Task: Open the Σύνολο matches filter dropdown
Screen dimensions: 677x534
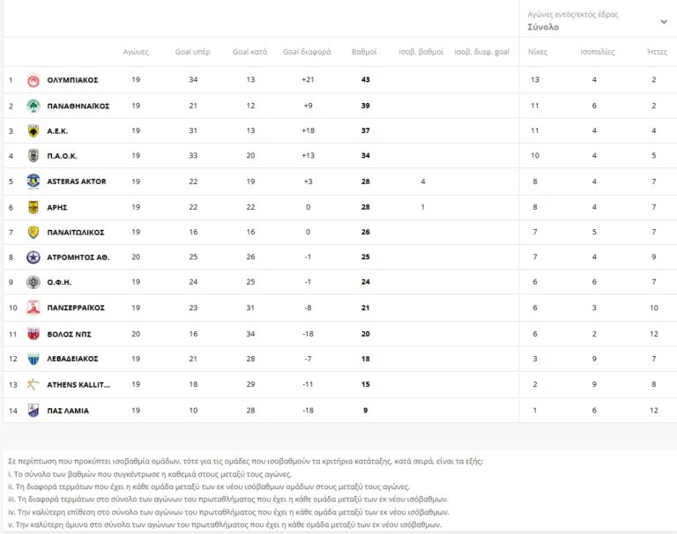Action: 543,27
